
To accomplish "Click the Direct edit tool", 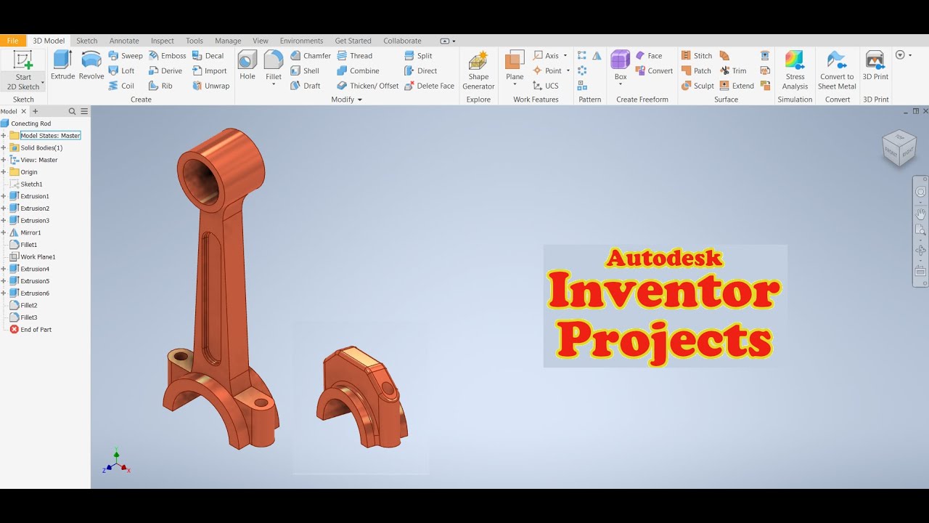I will pyautogui.click(x=421, y=71).
